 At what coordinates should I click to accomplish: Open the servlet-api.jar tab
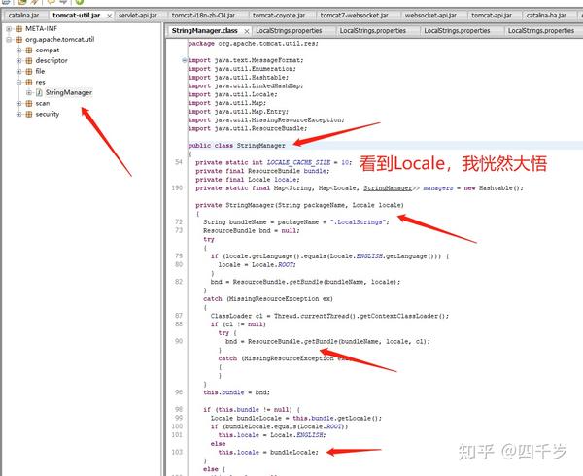click(138, 16)
